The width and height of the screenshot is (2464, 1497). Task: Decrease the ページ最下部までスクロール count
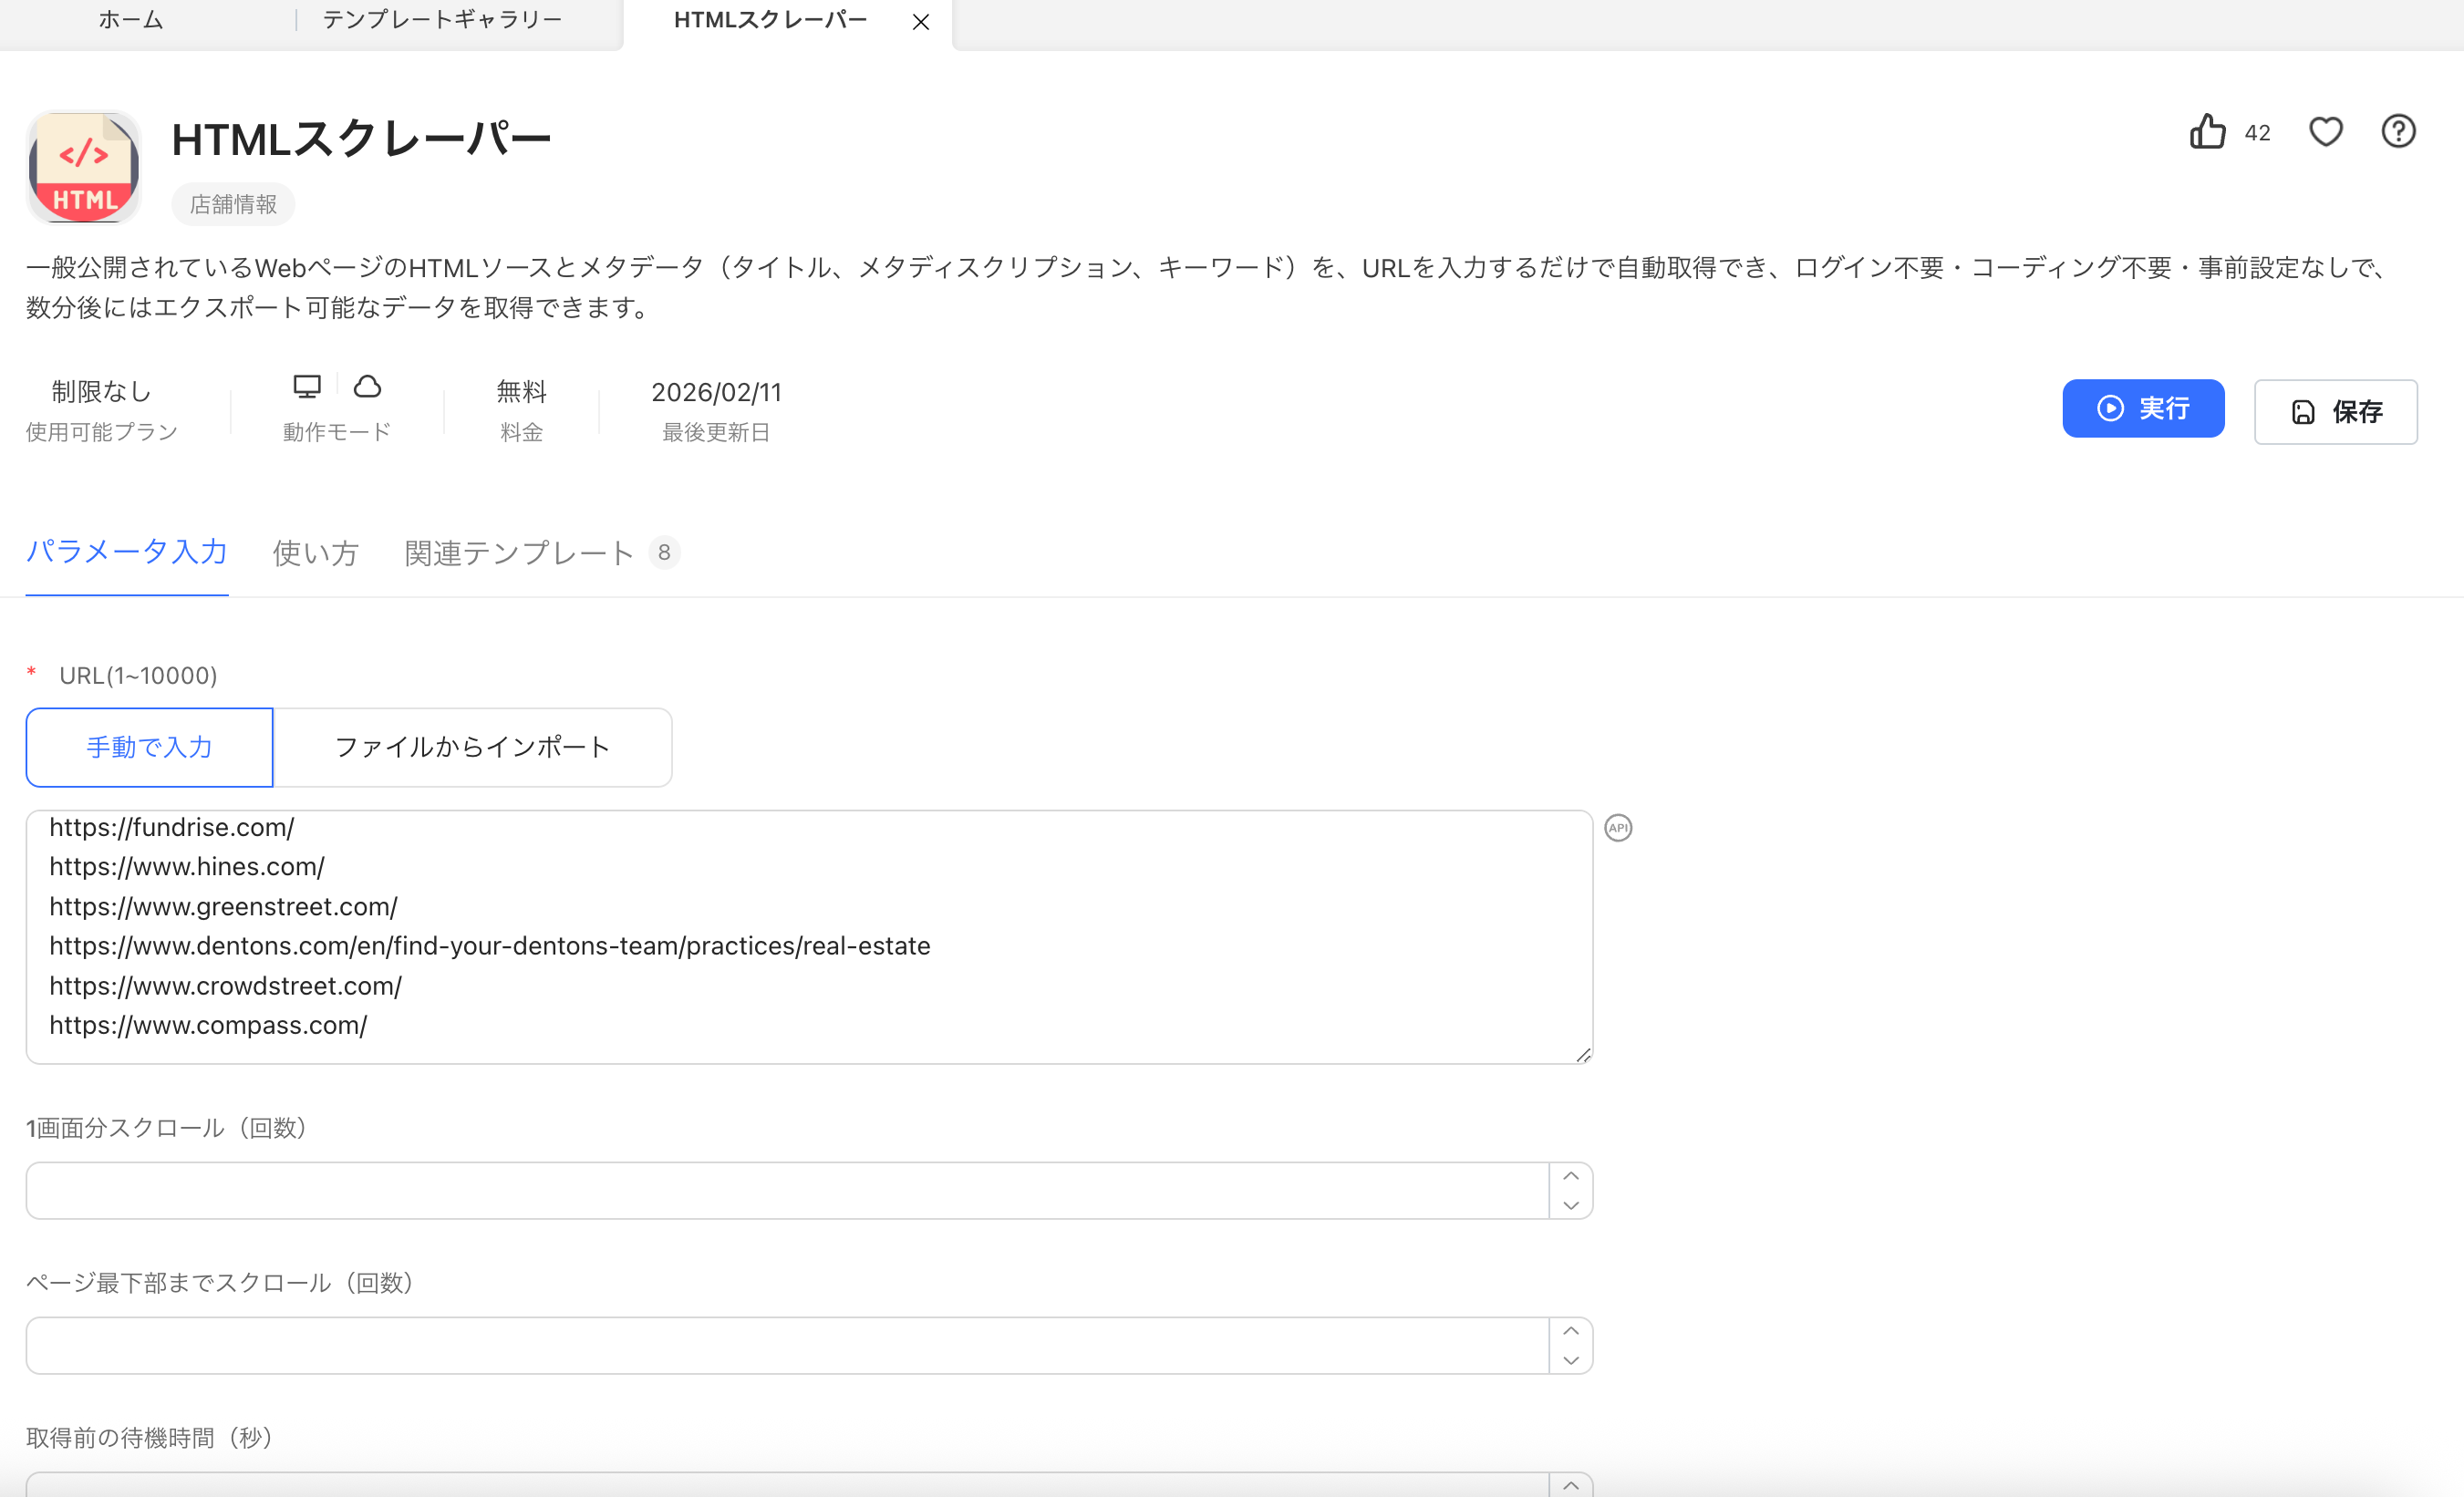[1570, 1360]
